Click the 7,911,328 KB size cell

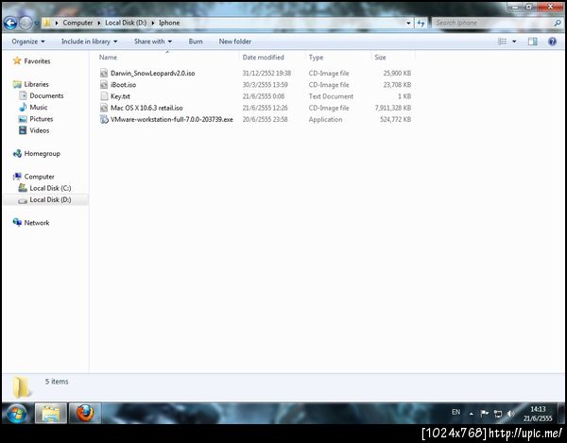tap(393, 108)
